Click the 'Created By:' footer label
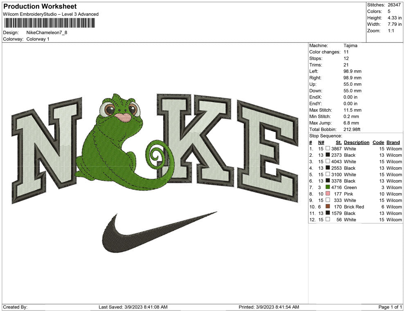The image size is (405, 311). pyautogui.click(x=15, y=307)
